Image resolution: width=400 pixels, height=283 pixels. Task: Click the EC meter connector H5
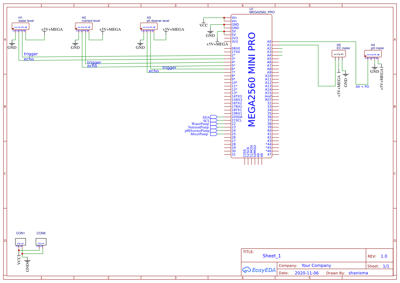tap(339, 53)
